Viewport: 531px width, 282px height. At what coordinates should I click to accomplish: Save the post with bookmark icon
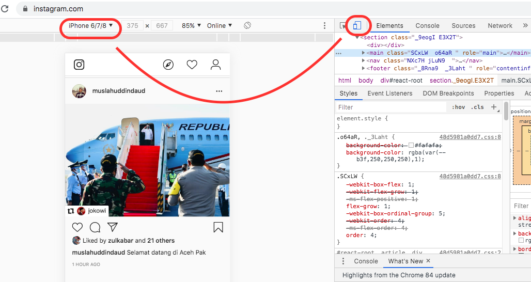tap(218, 227)
